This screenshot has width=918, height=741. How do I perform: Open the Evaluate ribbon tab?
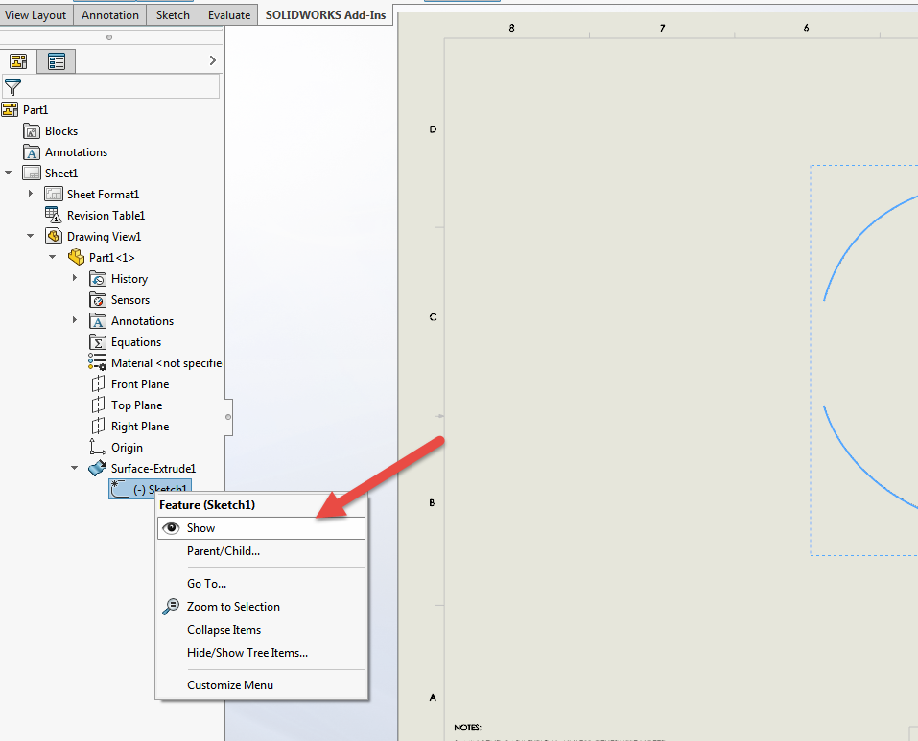click(228, 14)
